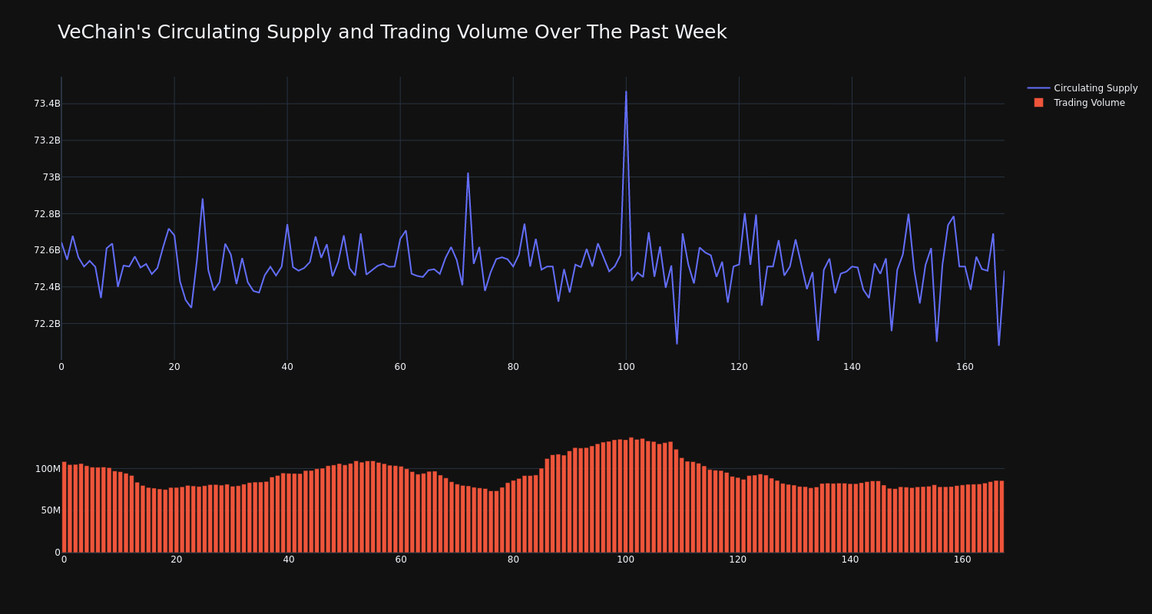Screen dimensions: 1152x614
Task: Click volume chart x-axis tick label 100
Action: [626, 560]
